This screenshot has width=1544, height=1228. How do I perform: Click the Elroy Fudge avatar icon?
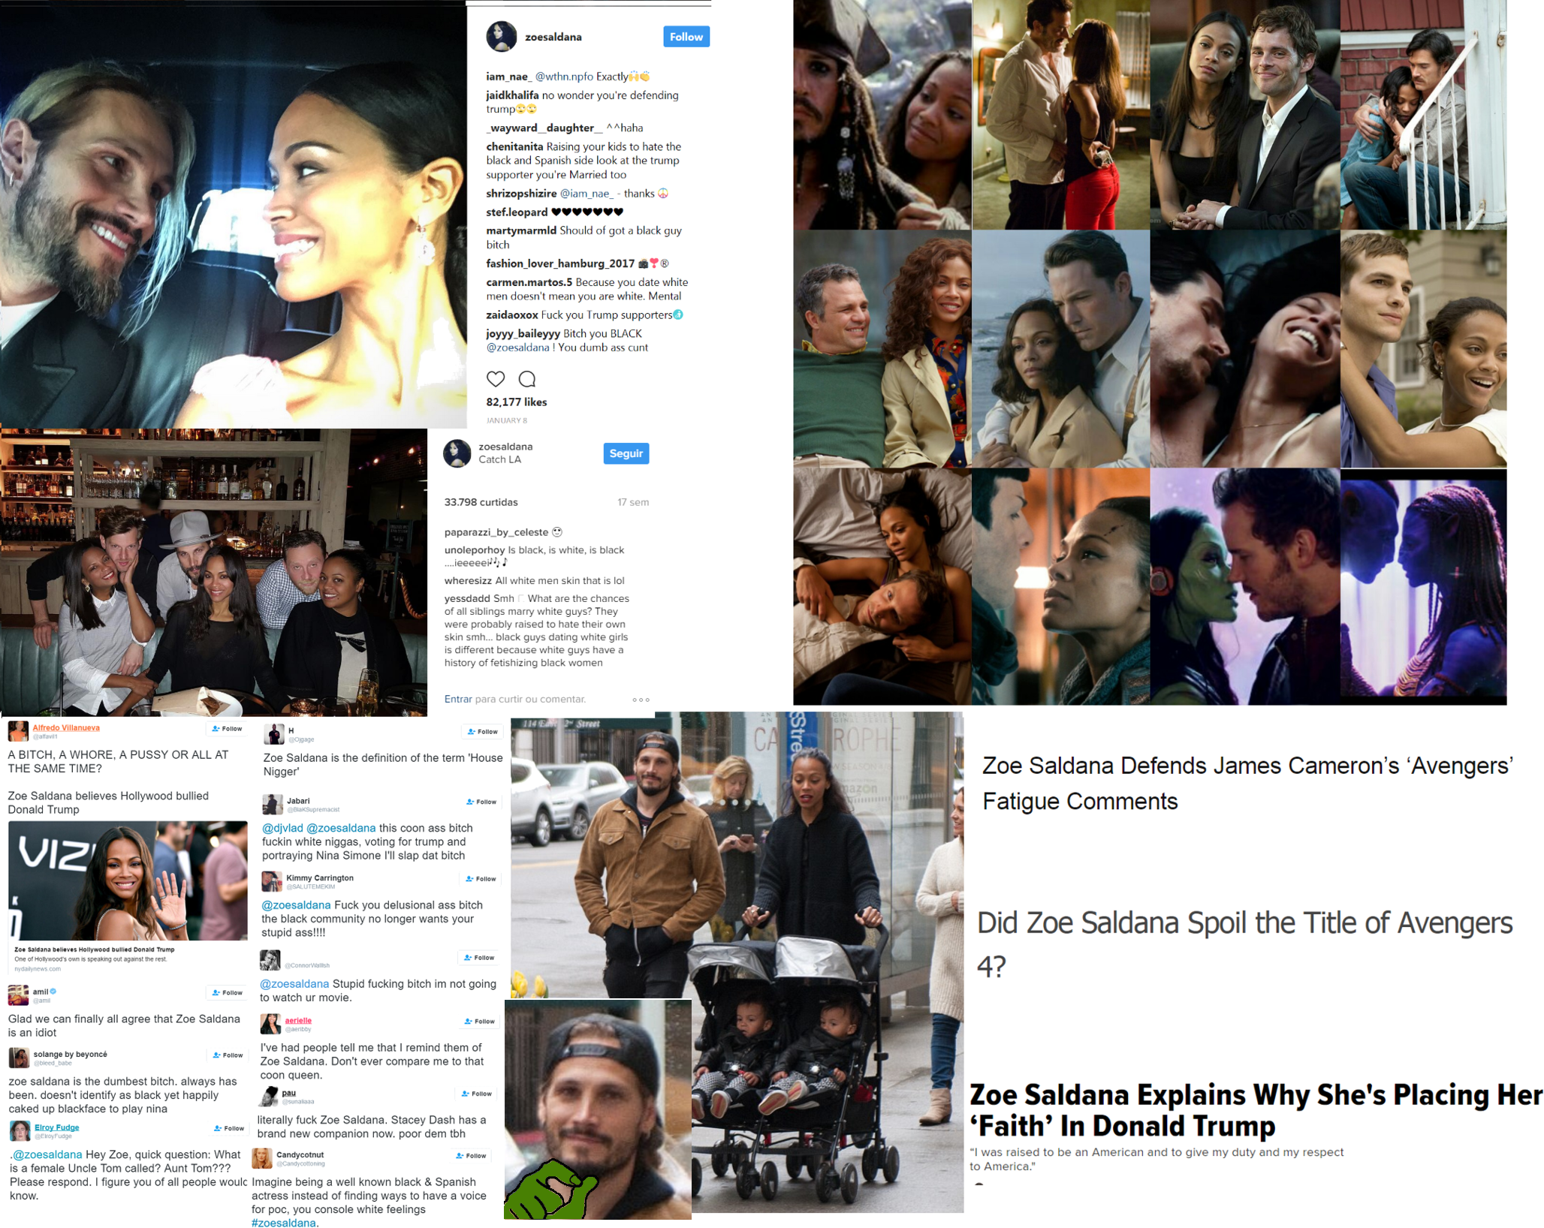tap(20, 1130)
